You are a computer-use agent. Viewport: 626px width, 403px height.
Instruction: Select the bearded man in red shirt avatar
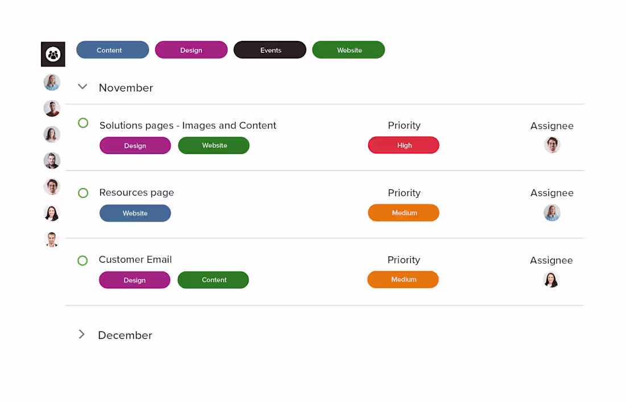tap(52, 109)
